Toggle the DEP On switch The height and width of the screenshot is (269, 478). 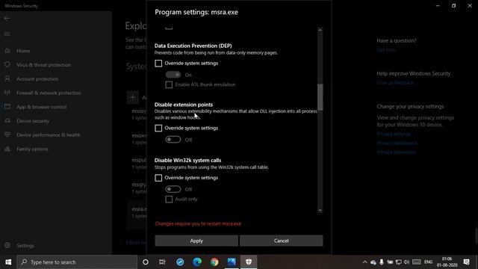(x=173, y=75)
